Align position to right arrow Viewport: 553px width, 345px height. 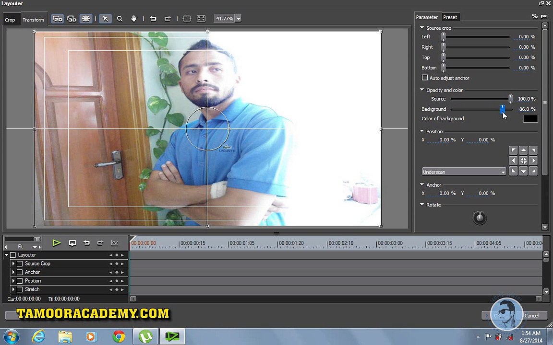[533, 161]
